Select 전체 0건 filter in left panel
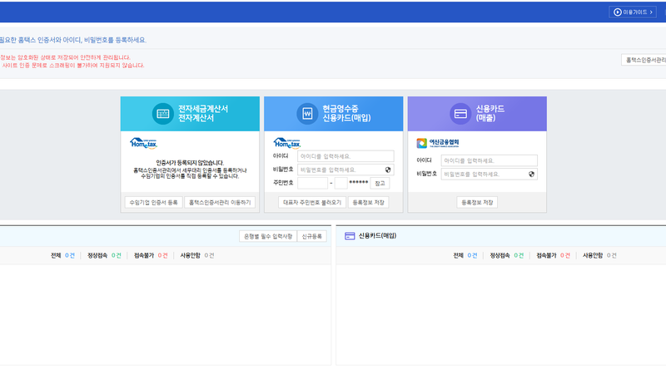This screenshot has height=374, width=666. point(62,255)
